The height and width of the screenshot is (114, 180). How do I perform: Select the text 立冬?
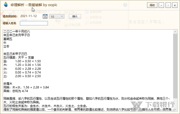pos(6,46)
